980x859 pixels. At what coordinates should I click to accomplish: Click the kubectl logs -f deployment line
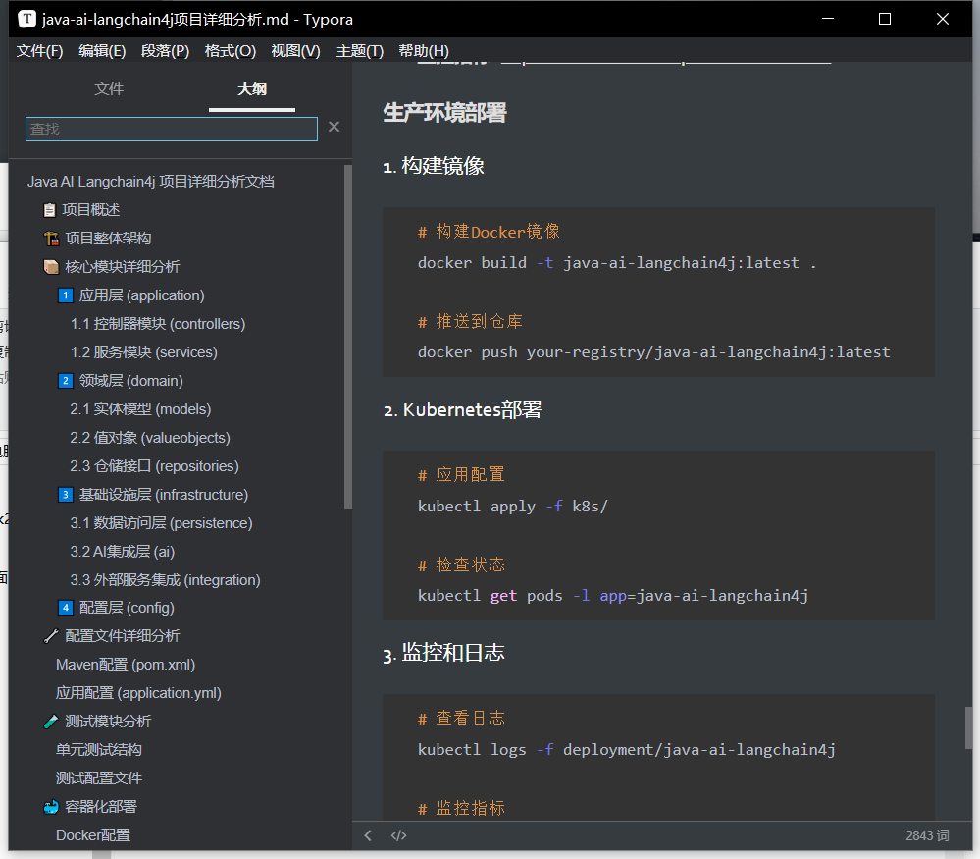626,749
